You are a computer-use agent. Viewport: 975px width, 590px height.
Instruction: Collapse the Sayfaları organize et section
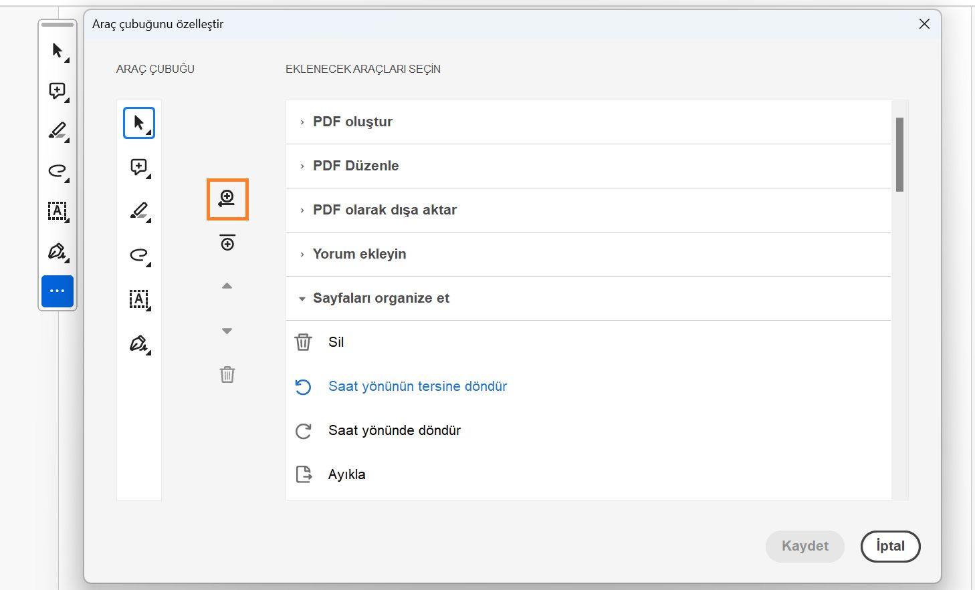click(381, 298)
